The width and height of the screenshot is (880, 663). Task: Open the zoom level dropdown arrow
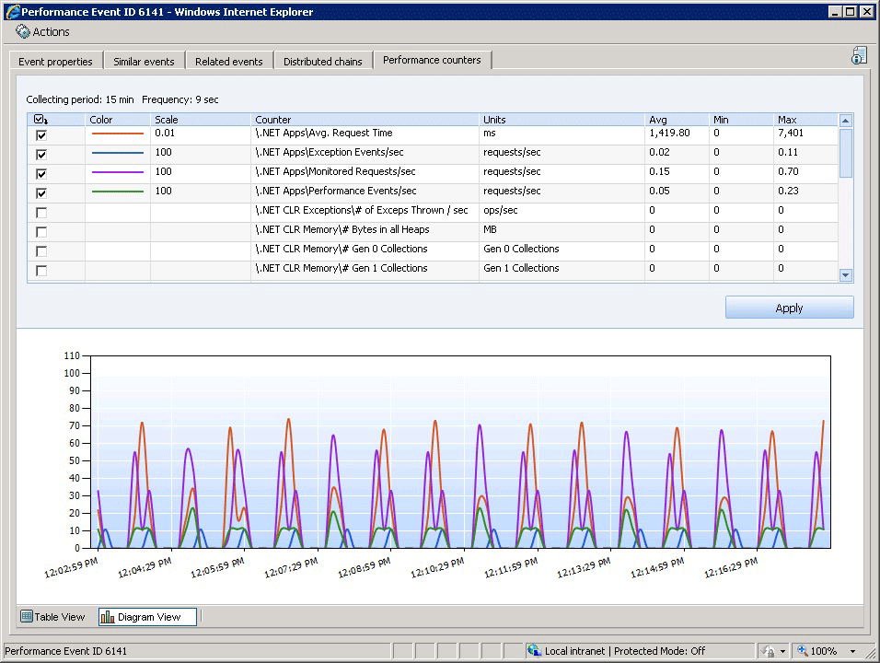[x=852, y=651]
